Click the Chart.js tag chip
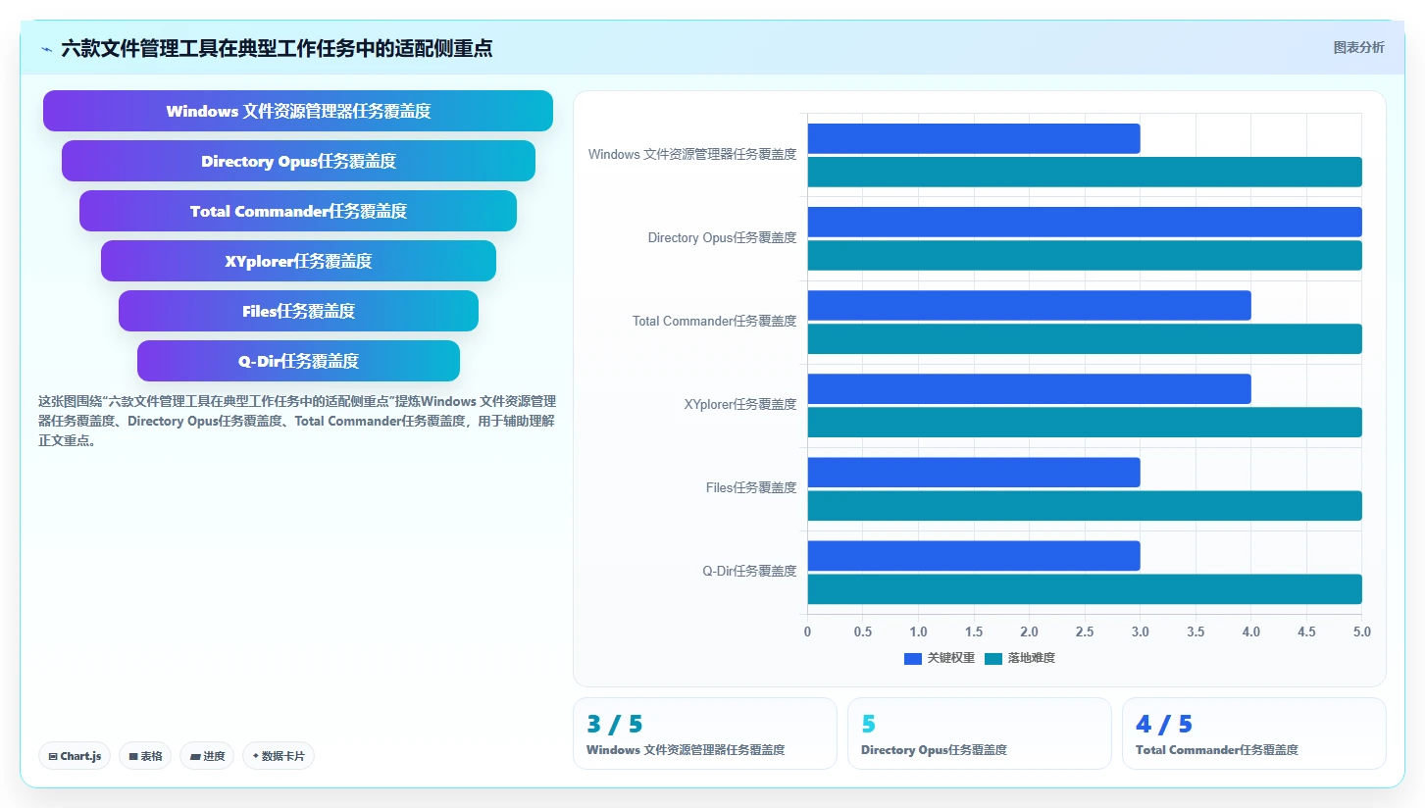 [x=76, y=756]
